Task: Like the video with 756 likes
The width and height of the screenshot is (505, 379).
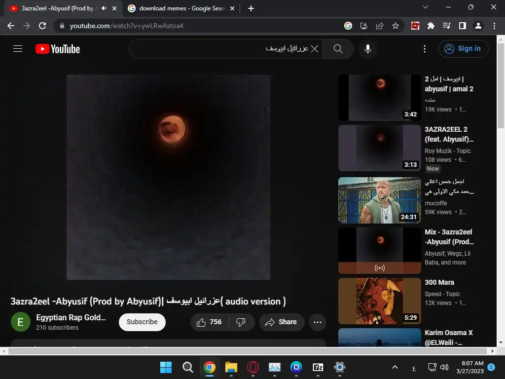Action: point(209,322)
